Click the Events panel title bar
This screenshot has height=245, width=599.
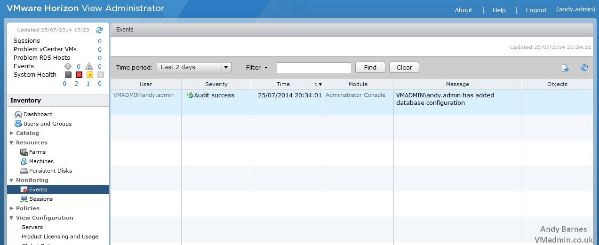[351, 30]
